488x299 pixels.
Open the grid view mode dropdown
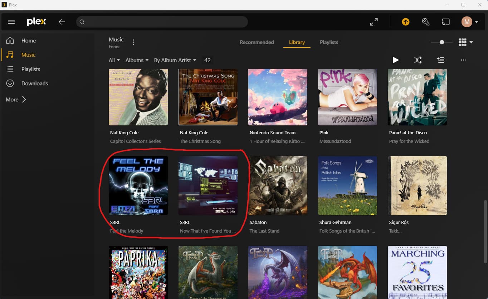(465, 42)
